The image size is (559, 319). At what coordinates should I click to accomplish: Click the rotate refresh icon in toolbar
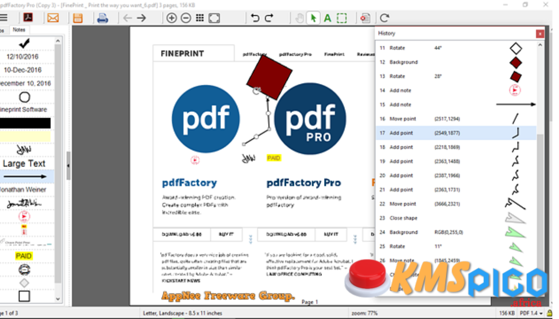pyautogui.click(x=384, y=18)
